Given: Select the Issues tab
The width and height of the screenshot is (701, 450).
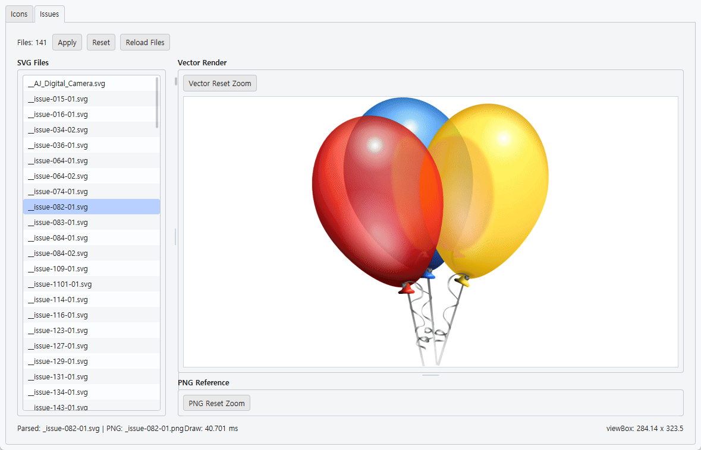Looking at the screenshot, I should pyautogui.click(x=49, y=14).
